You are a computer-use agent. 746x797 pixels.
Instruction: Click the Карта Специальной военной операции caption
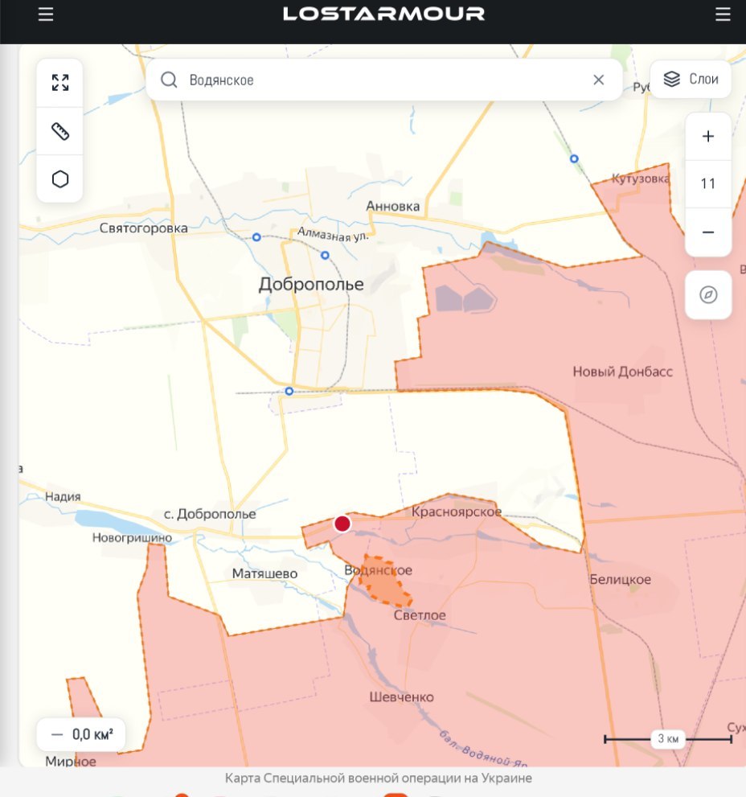379,779
